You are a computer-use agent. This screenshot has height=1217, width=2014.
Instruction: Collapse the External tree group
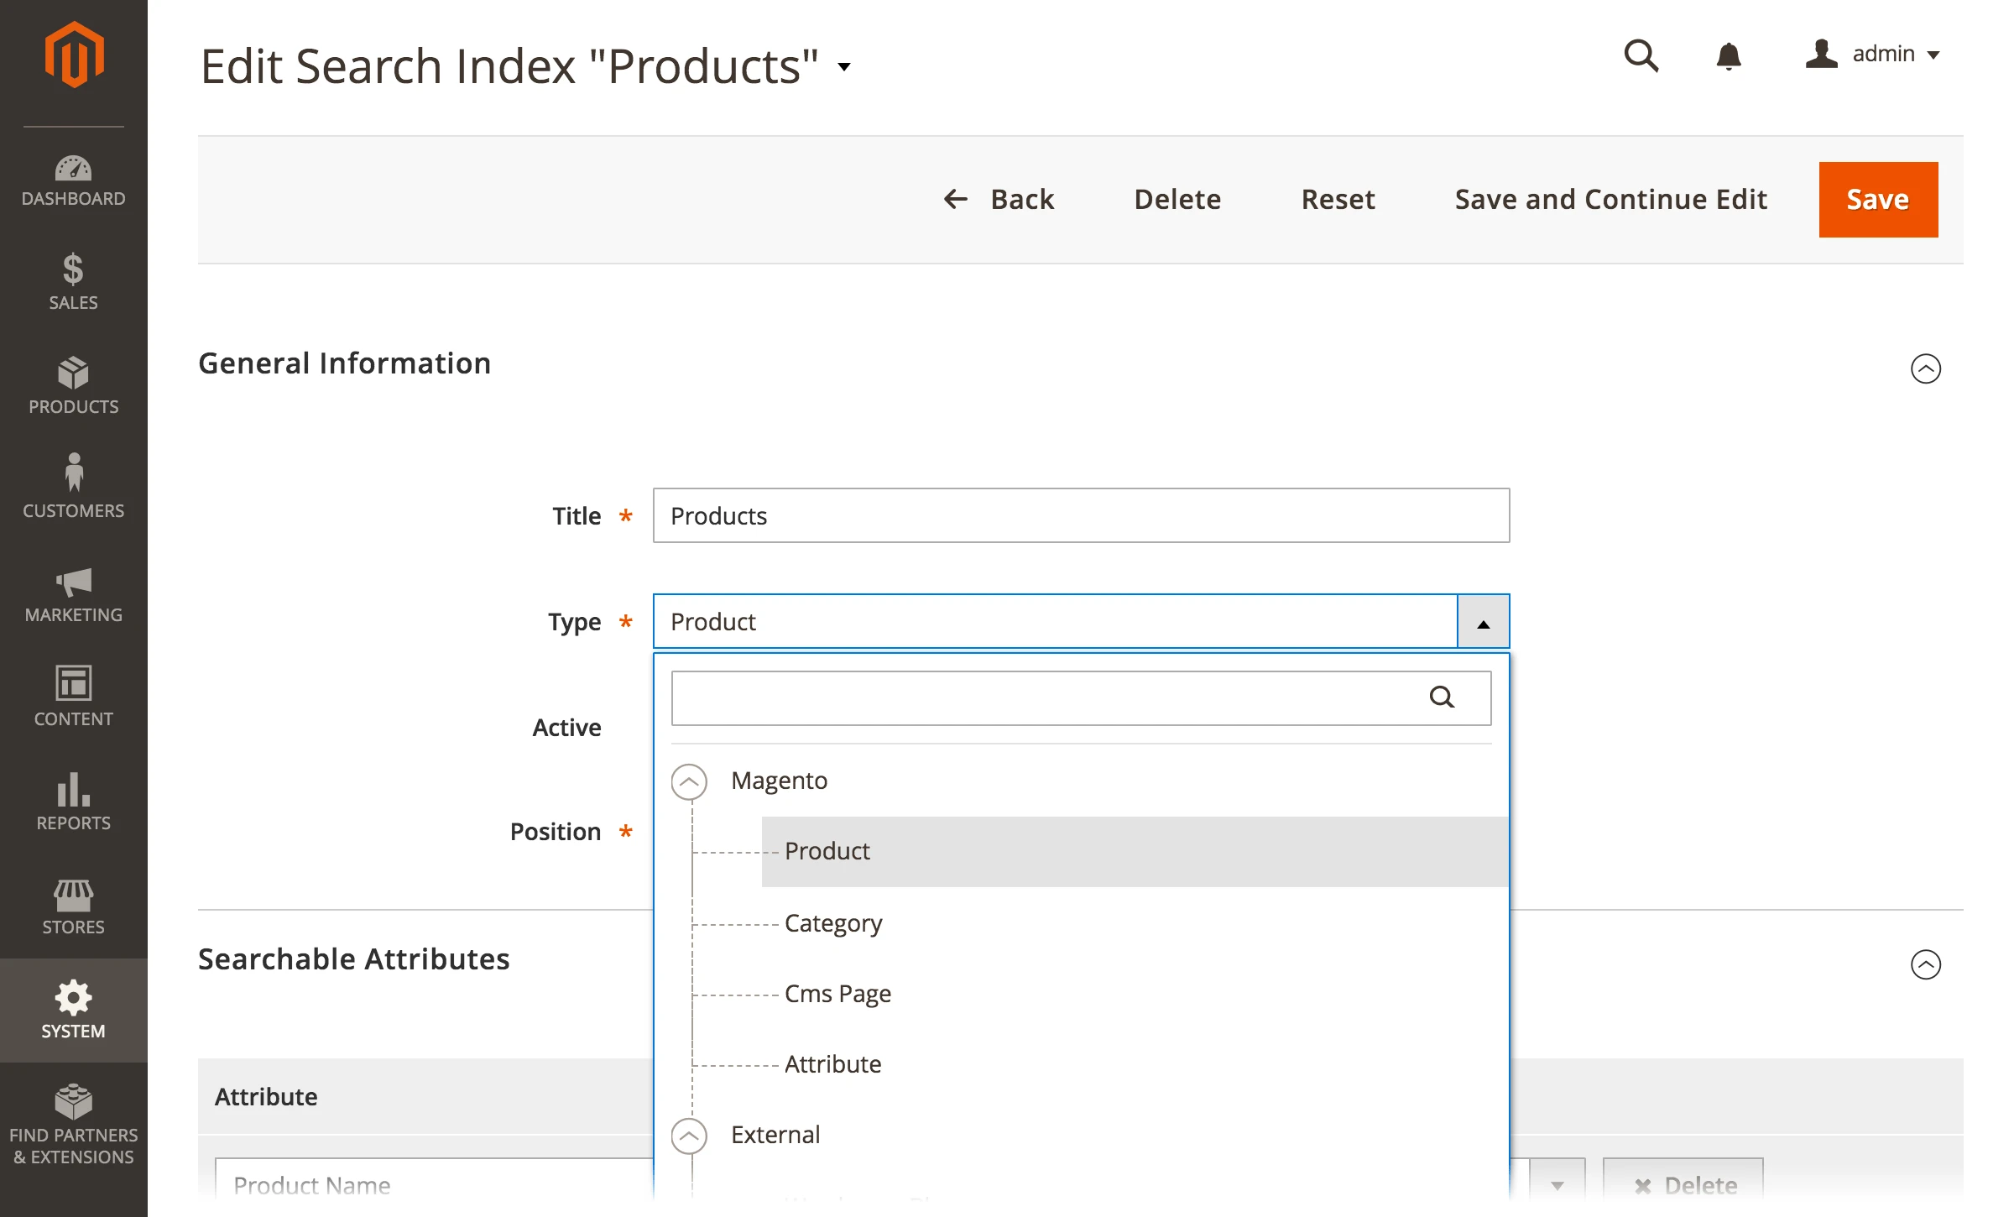coord(689,1136)
